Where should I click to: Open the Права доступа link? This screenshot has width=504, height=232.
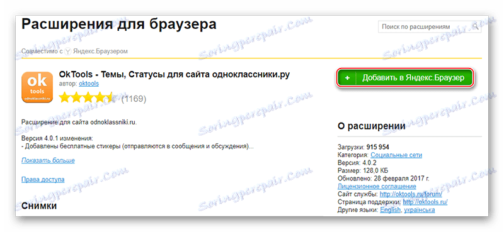click(43, 179)
